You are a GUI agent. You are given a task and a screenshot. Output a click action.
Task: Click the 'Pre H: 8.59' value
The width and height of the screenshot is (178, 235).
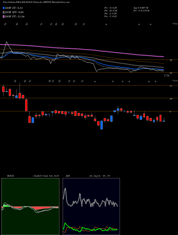tap(111, 11)
